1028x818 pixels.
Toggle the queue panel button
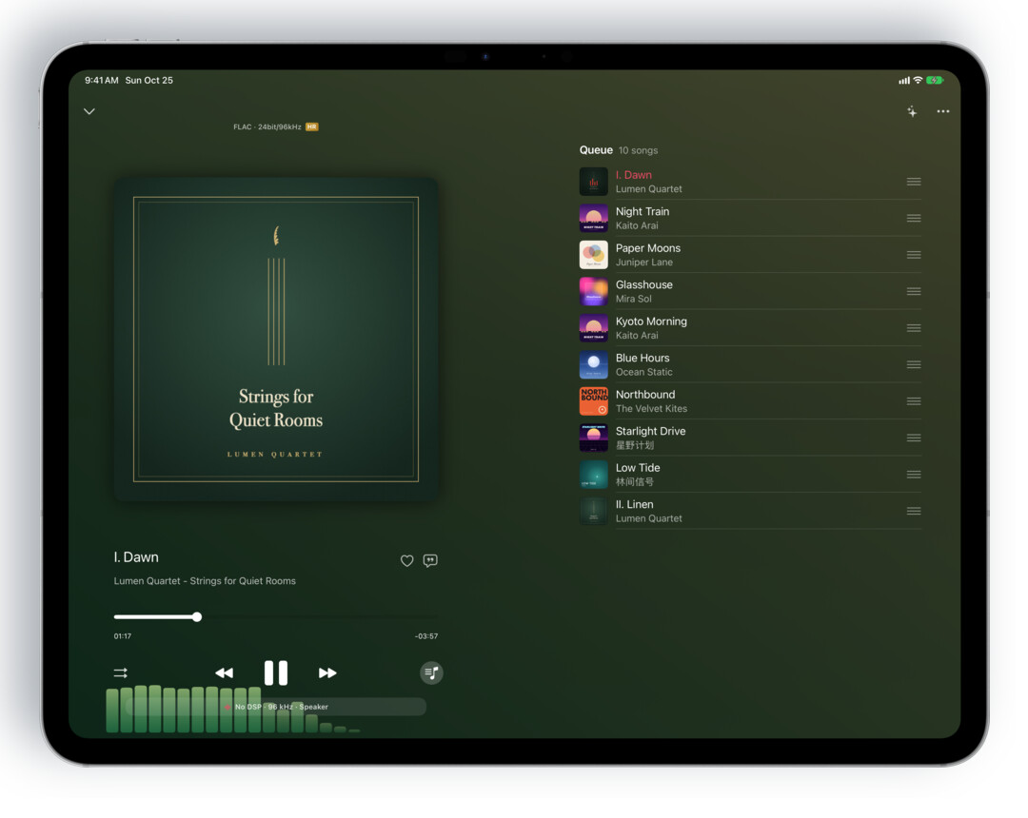tap(431, 672)
